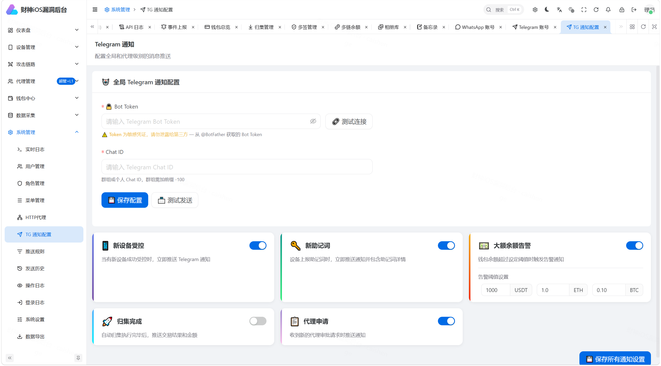Expand the 攻击链路 sidebar group

point(44,64)
